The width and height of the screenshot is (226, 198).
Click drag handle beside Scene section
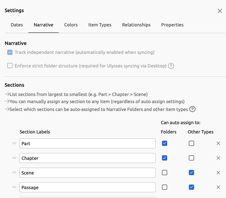tap(14, 173)
